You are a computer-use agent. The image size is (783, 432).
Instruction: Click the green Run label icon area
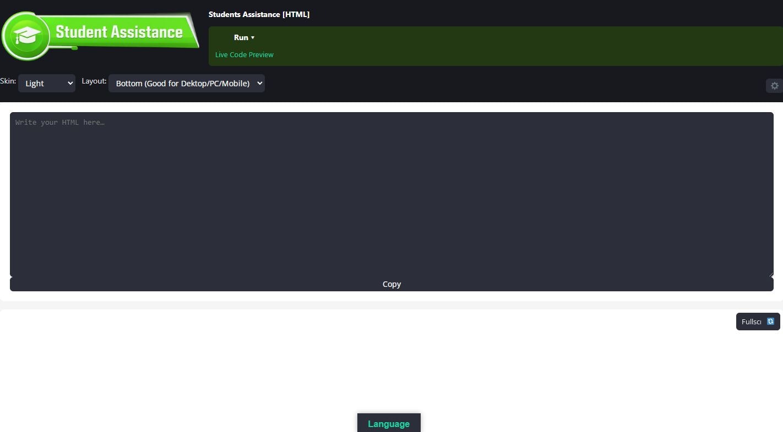241,37
